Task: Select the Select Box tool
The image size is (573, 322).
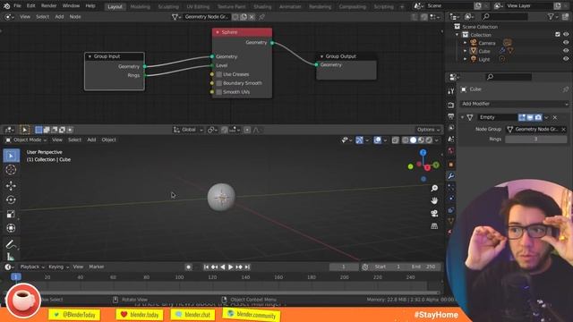Action: coord(11,156)
